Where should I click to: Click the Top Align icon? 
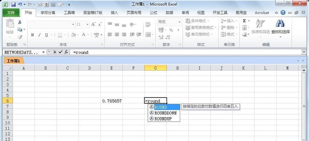(110, 24)
